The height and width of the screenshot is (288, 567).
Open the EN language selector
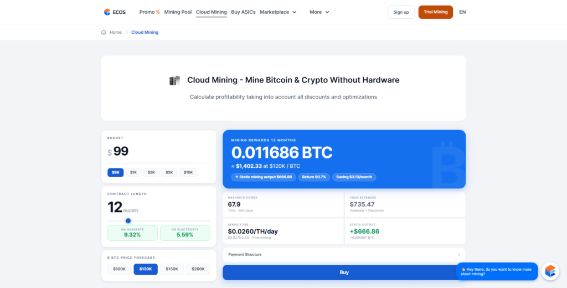click(x=462, y=12)
